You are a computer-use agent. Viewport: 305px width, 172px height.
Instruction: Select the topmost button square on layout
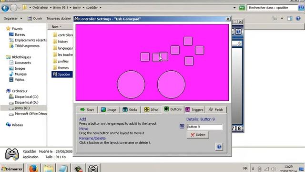(188, 42)
